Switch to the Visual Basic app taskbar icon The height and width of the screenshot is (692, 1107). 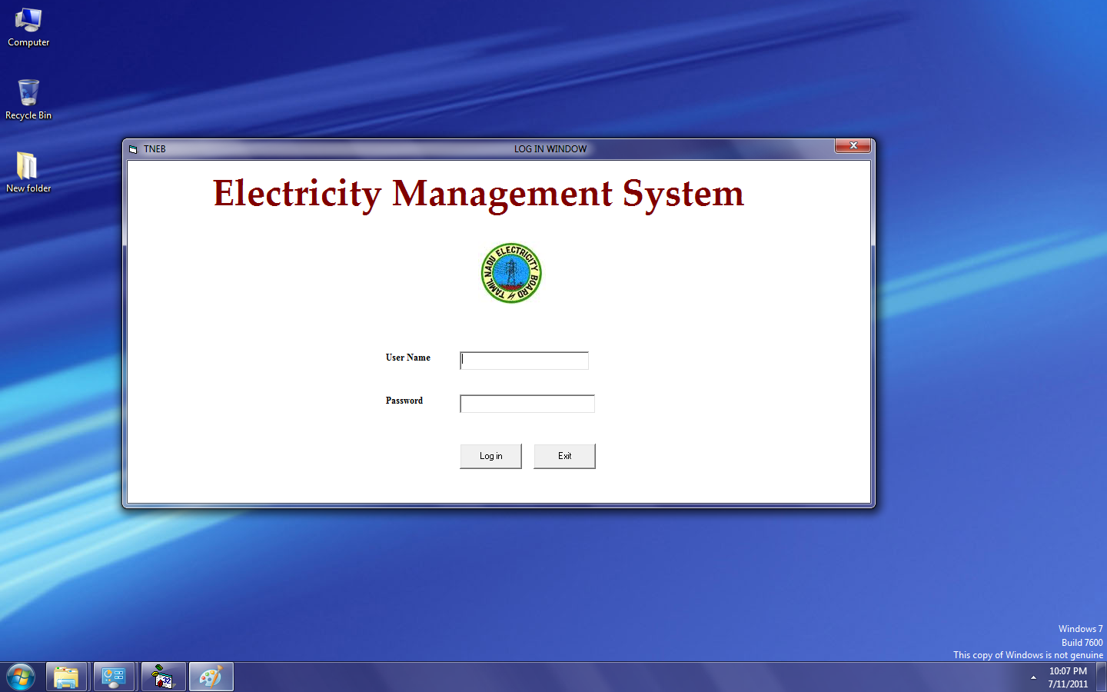162,677
